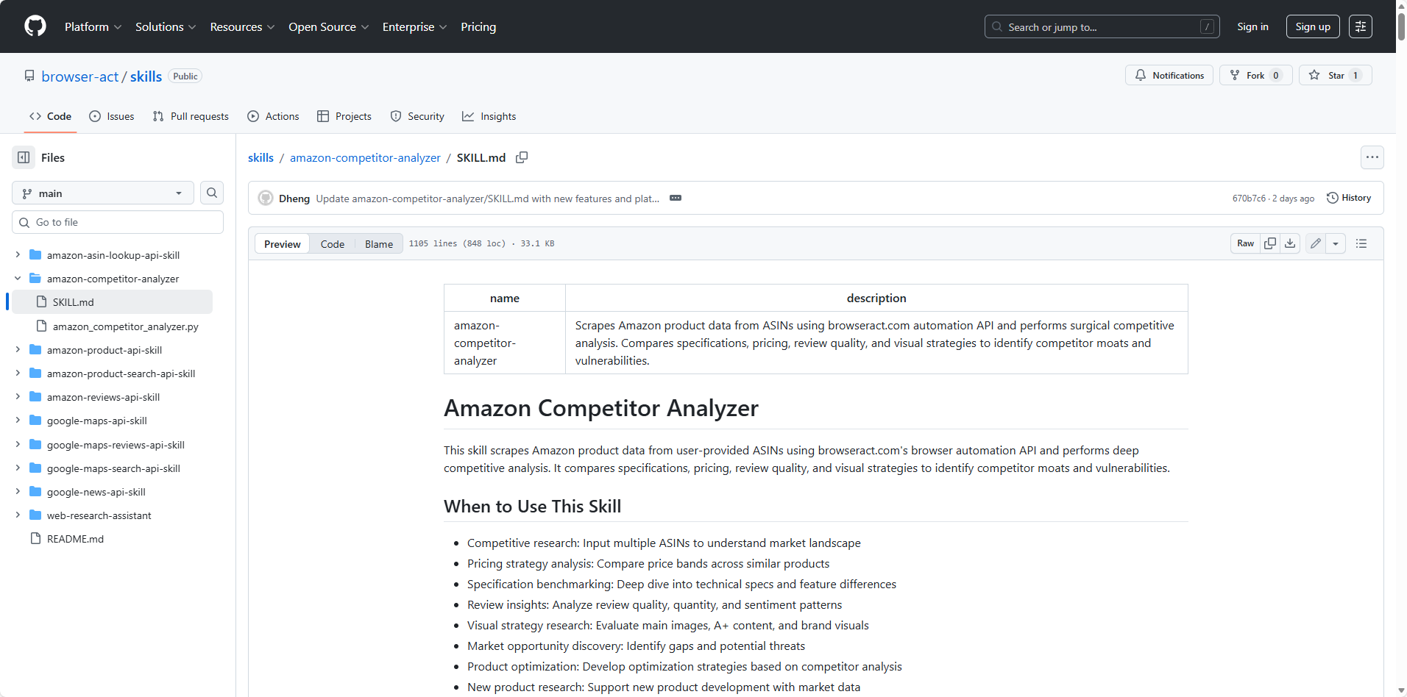The width and height of the screenshot is (1407, 697).
Task: View the file in Raw mode
Action: (1245, 243)
